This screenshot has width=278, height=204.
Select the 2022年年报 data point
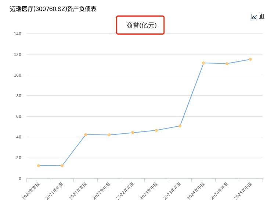[x=133, y=133]
